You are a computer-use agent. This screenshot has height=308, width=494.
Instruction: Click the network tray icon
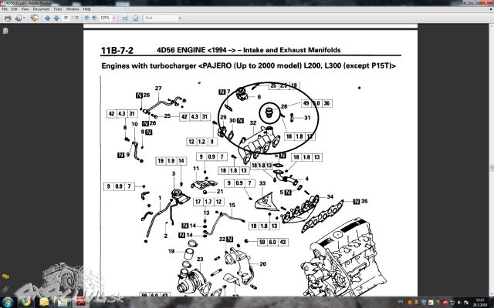point(452,303)
